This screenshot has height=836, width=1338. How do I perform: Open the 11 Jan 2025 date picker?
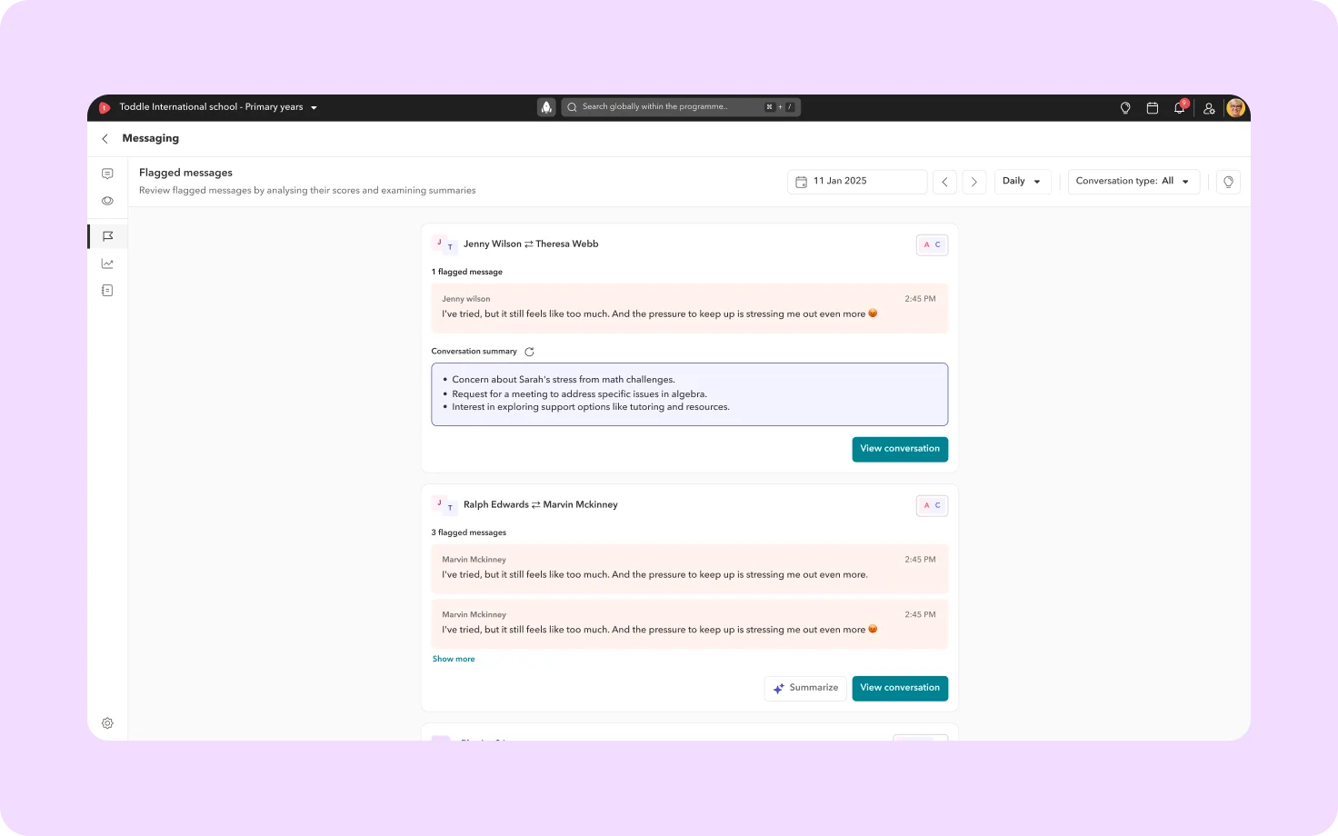[857, 182]
